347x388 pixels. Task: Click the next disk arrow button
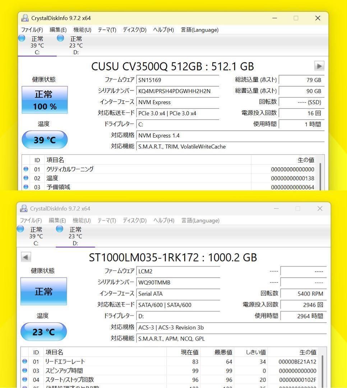[319, 66]
